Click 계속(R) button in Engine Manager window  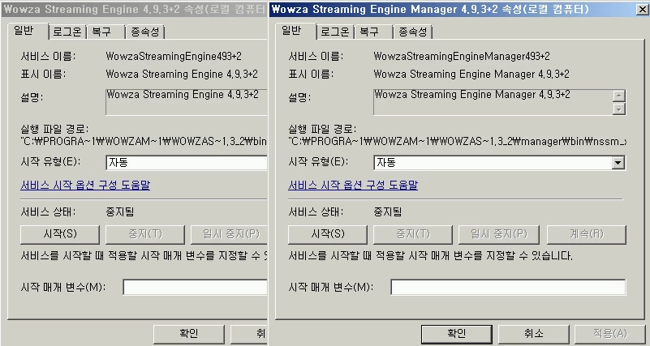click(587, 234)
